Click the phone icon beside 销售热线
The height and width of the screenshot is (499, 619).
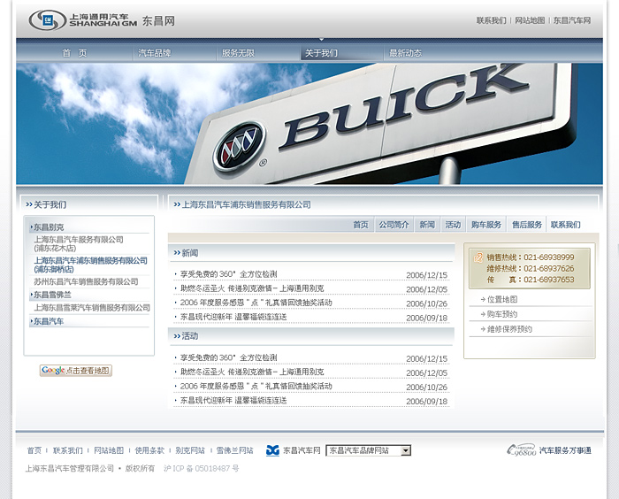(x=478, y=257)
